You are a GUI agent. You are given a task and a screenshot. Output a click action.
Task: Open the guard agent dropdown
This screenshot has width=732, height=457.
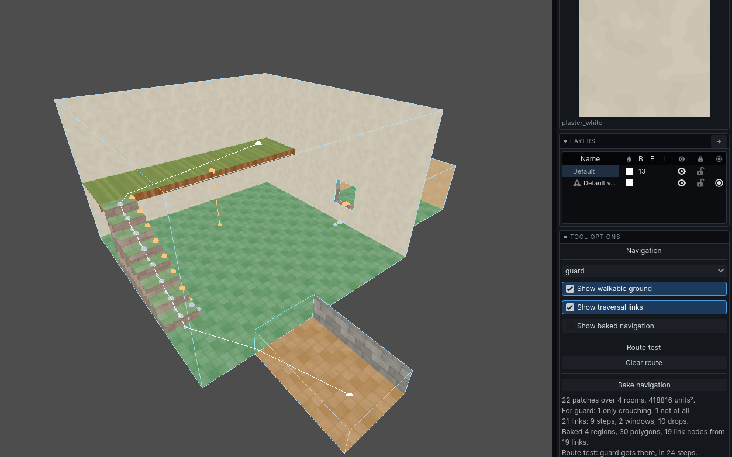pos(644,271)
